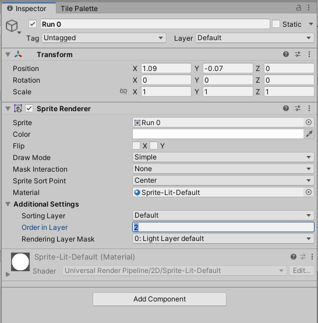The height and width of the screenshot is (323, 318).
Task: Switch to the Tile Palette tab
Action: (x=79, y=9)
